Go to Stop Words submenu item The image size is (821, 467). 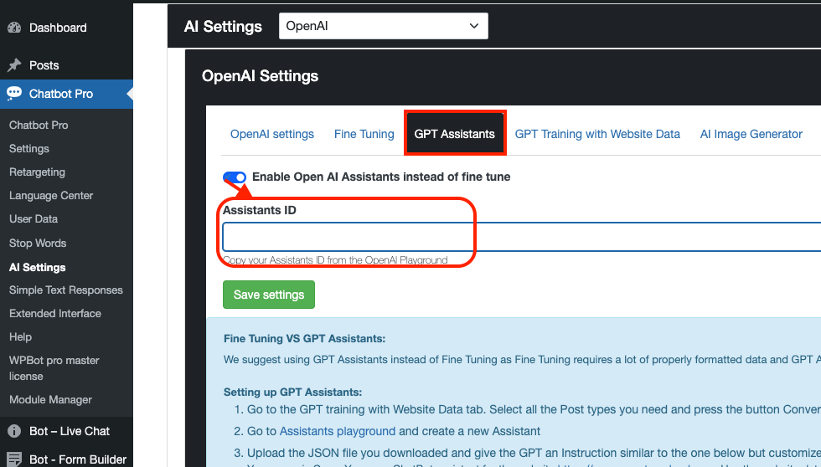(x=38, y=244)
